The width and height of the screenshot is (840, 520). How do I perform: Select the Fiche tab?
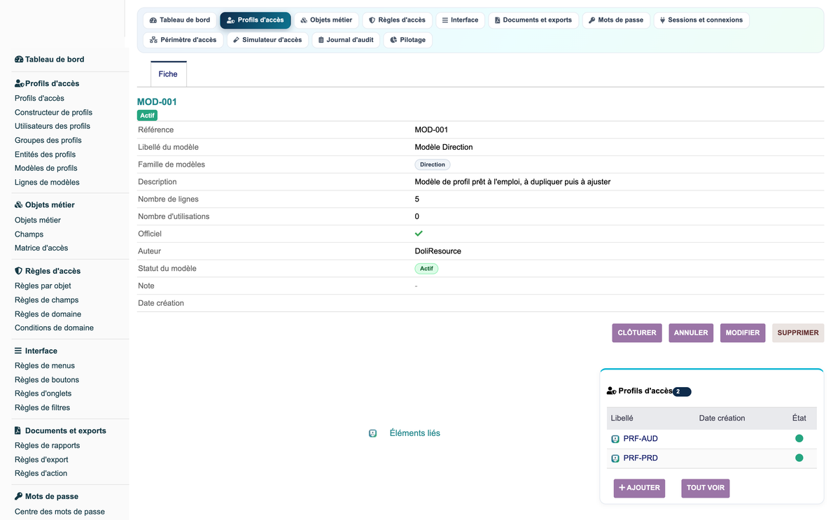coord(168,74)
